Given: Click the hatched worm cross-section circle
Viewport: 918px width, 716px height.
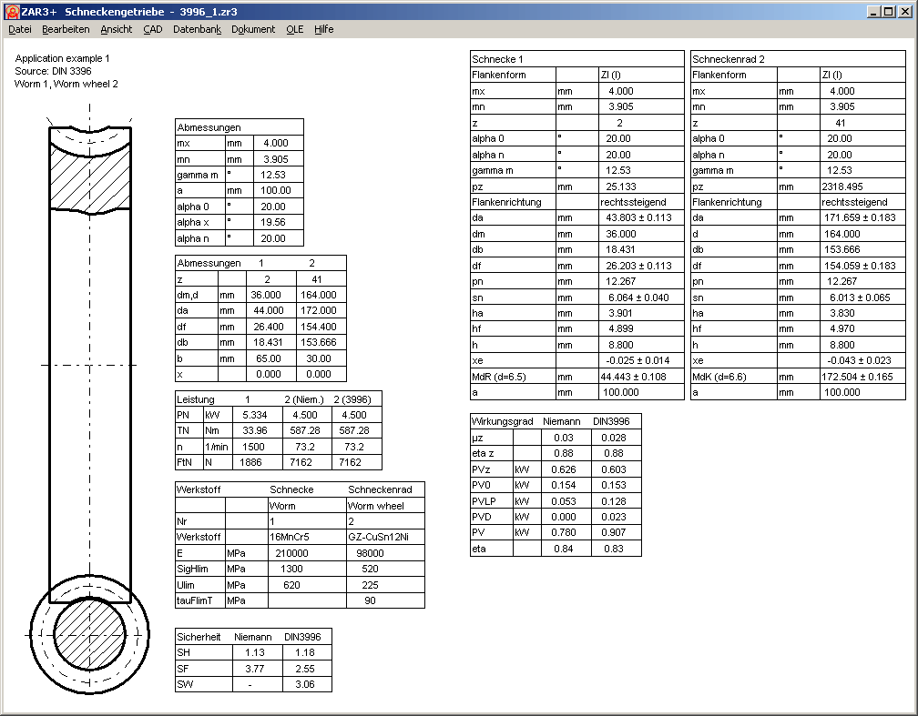Looking at the screenshot, I should [89, 632].
